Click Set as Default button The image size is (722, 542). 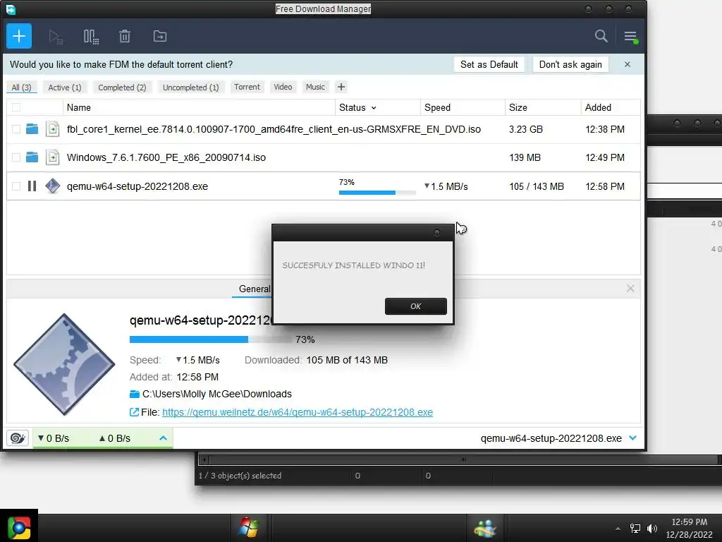pos(489,64)
